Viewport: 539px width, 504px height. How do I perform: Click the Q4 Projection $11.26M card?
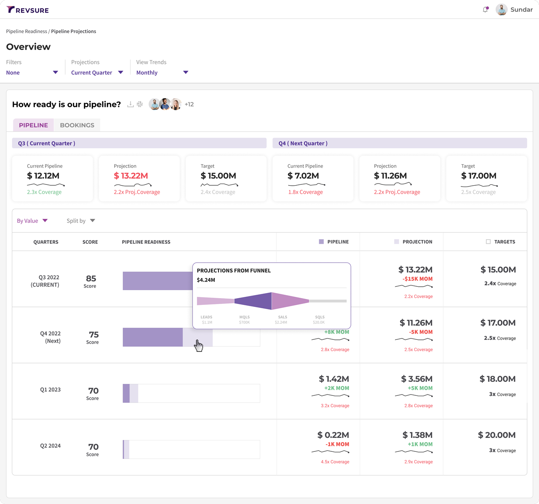point(400,179)
